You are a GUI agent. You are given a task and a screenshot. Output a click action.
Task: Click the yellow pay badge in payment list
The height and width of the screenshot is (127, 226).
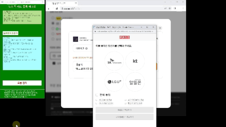58,18
